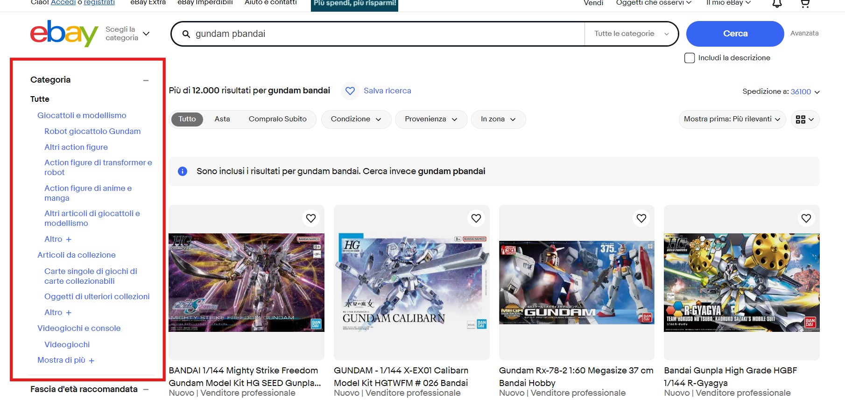Click the heart icon next to Salva ricerca
Image resolution: width=845 pixels, height=400 pixels.
tap(350, 91)
